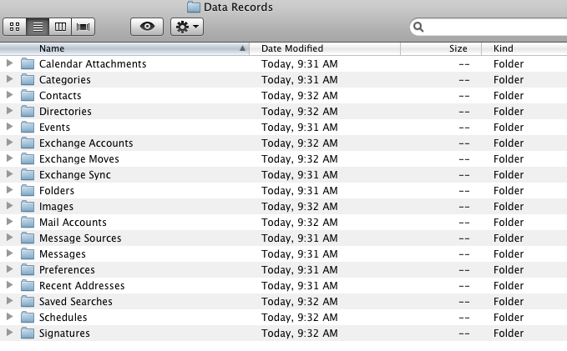Select the Messages name text

(62, 253)
